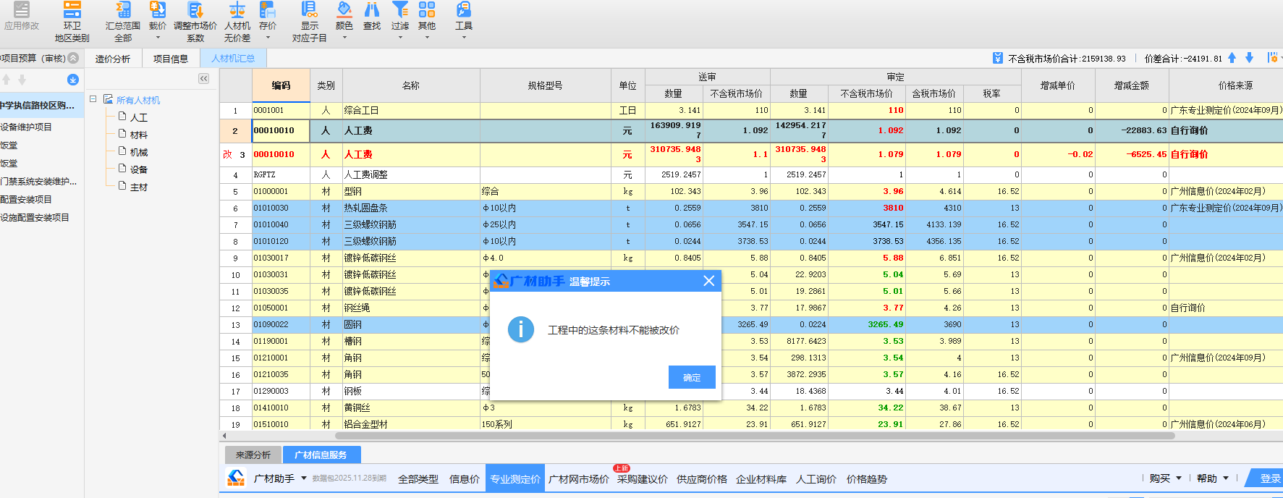The width and height of the screenshot is (1283, 498).
Task: Select the 专业测定价 tab
Action: pos(515,478)
